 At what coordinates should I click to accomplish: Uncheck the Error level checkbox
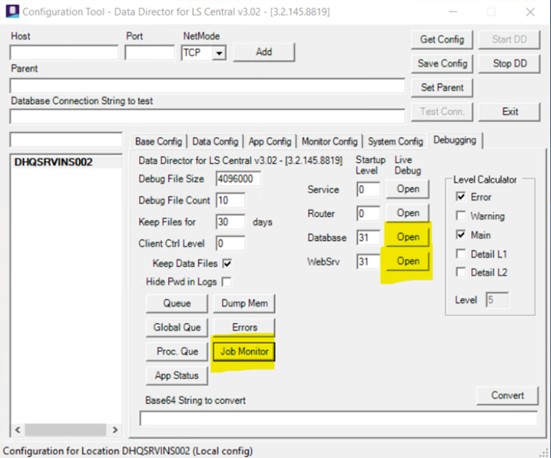461,196
